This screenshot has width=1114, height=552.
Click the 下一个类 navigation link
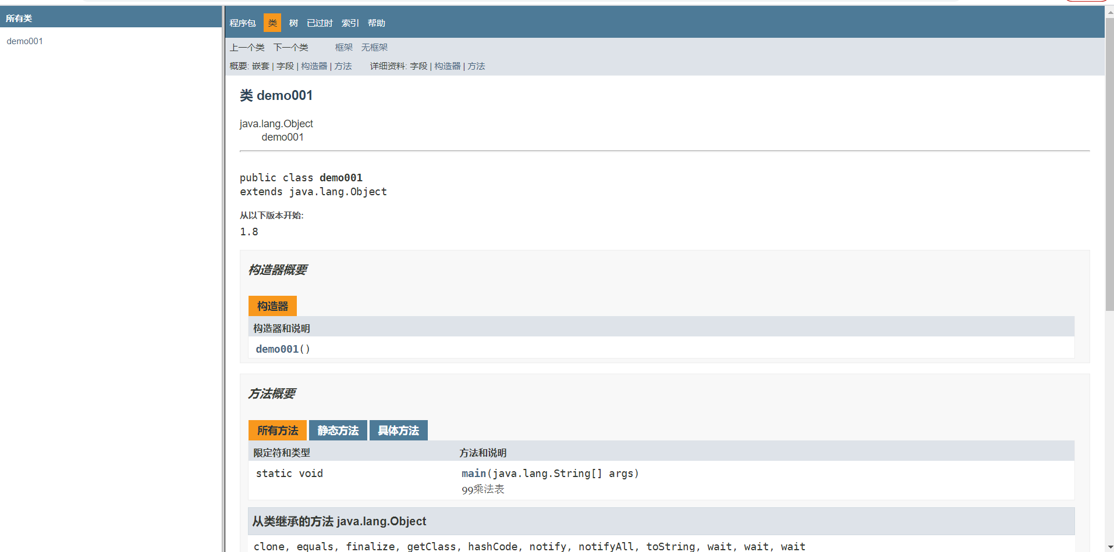pyautogui.click(x=291, y=47)
